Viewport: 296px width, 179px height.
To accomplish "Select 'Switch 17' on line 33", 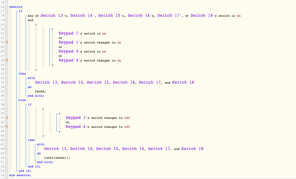I will (x=150, y=82).
